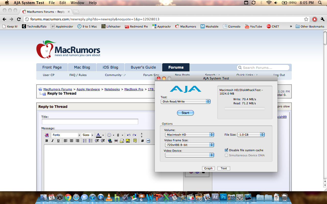Image resolution: width=327 pixels, height=204 pixels.
Task: Click the Chrome address bar
Action: point(166,19)
